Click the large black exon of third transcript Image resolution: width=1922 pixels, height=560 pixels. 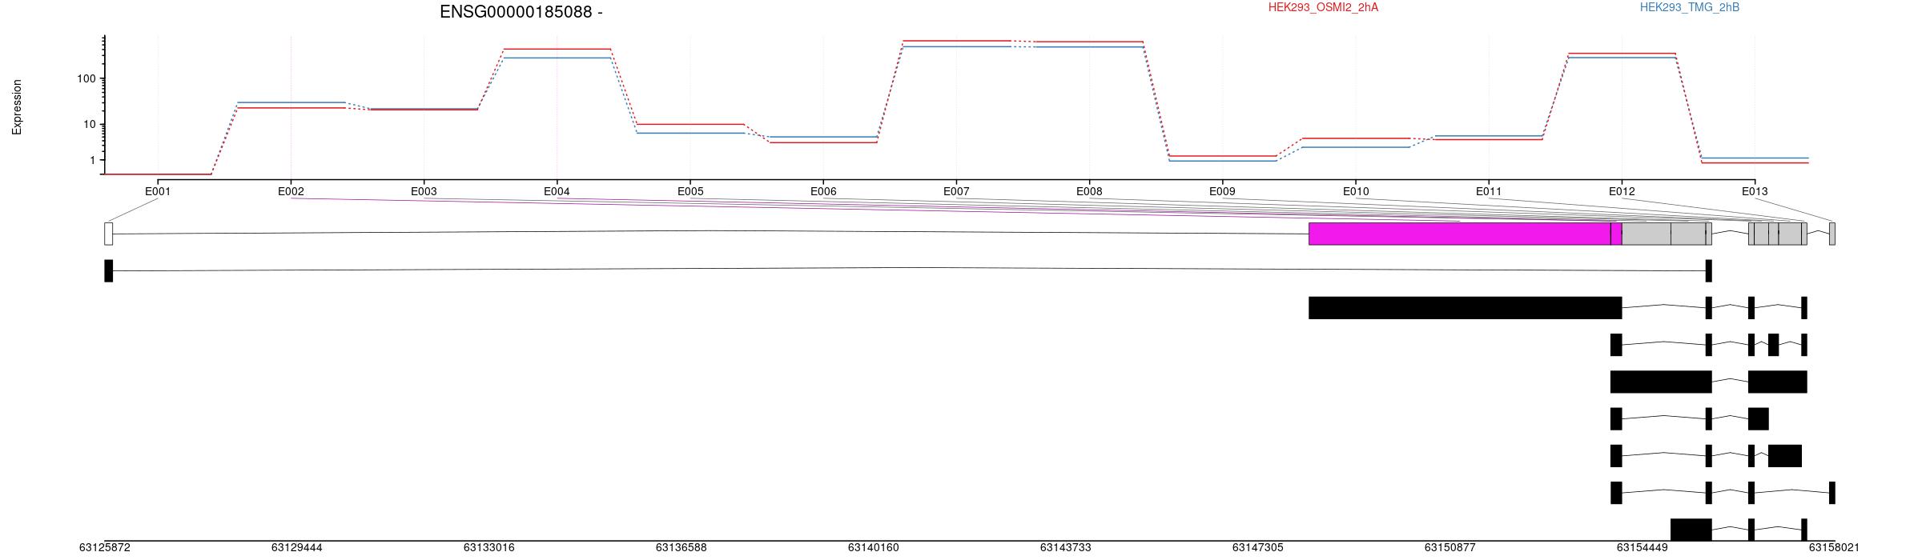click(1466, 308)
